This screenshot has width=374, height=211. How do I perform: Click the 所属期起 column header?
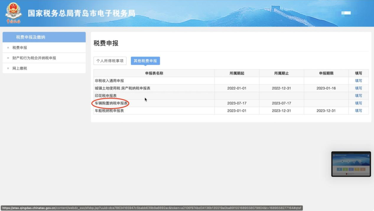click(x=237, y=73)
